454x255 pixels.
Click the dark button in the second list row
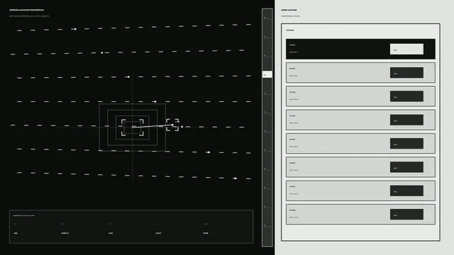pyautogui.click(x=406, y=73)
